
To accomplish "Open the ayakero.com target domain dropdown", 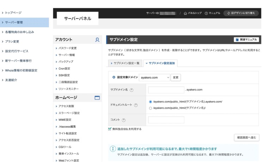I will (x=154, y=77).
